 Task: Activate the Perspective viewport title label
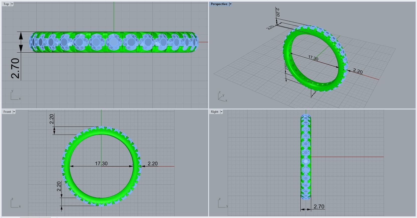(219, 4)
